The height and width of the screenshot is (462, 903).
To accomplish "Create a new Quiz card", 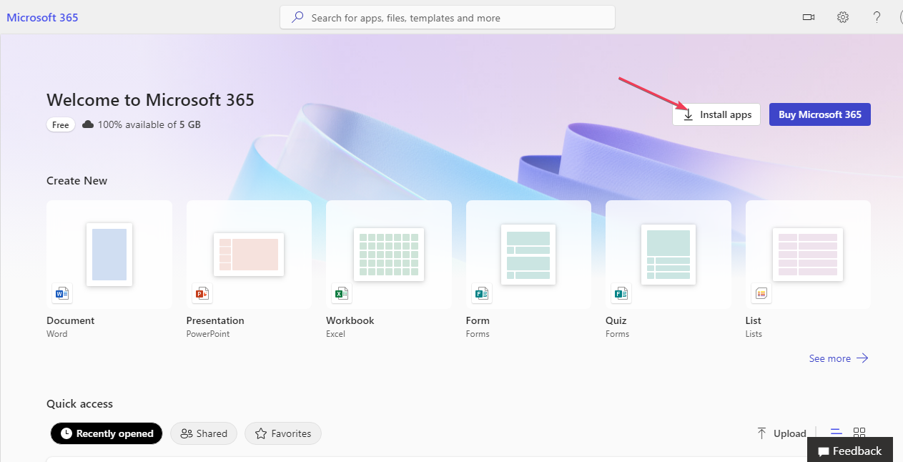I will pyautogui.click(x=668, y=254).
